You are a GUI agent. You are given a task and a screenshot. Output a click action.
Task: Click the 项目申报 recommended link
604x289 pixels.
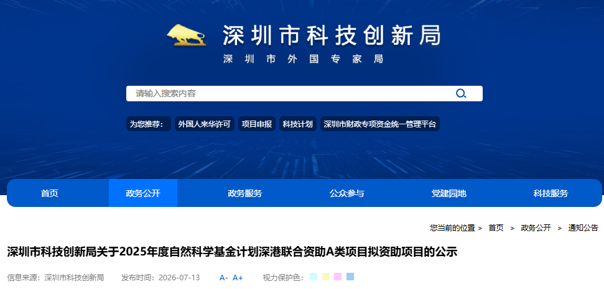click(x=257, y=124)
